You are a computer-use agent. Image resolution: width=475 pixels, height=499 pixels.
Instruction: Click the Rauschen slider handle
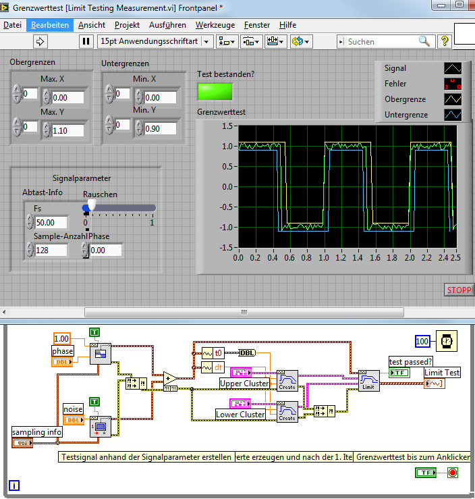[92, 205]
